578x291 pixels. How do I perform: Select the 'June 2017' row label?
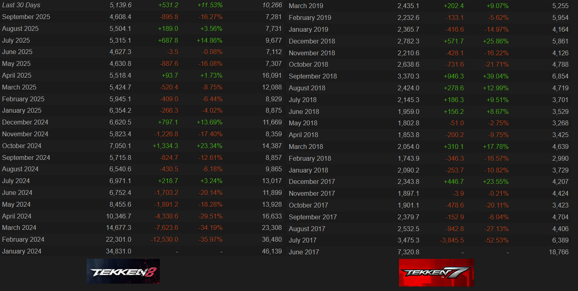pos(304,252)
